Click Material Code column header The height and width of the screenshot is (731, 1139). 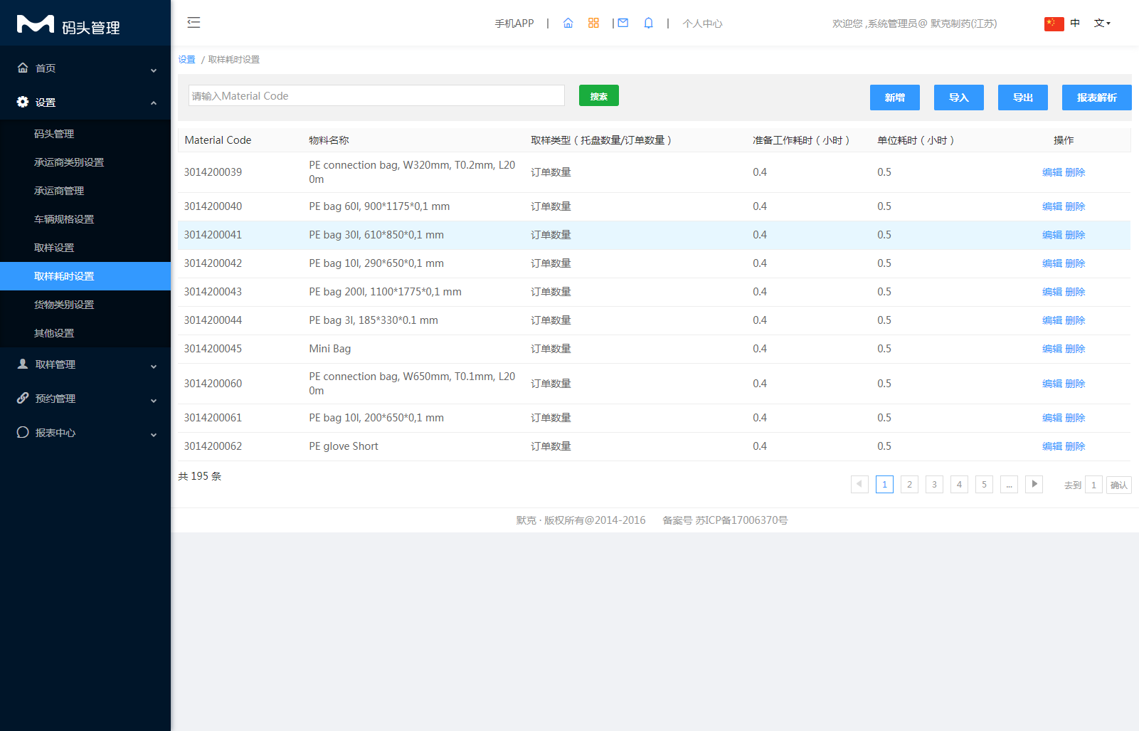[218, 140]
